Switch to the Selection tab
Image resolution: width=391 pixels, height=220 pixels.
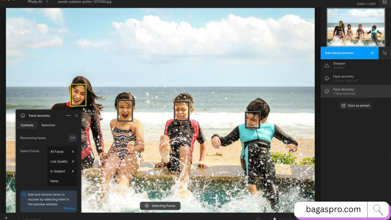point(48,125)
